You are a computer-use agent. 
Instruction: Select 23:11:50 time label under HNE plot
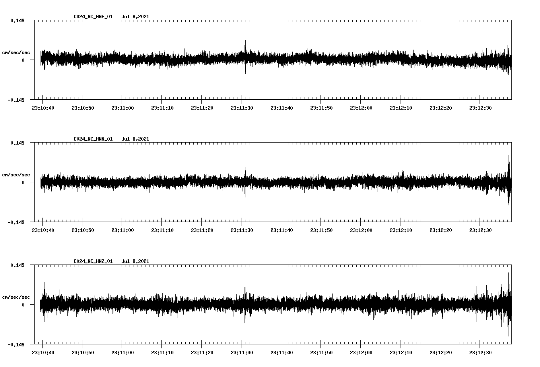[321, 108]
